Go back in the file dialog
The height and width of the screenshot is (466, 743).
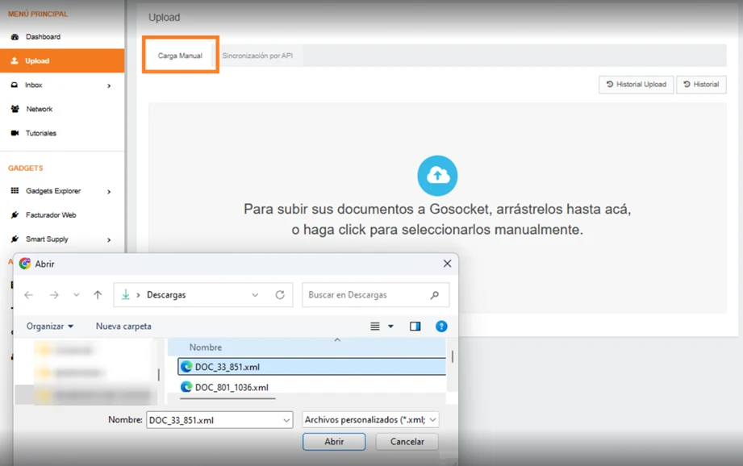pos(29,295)
